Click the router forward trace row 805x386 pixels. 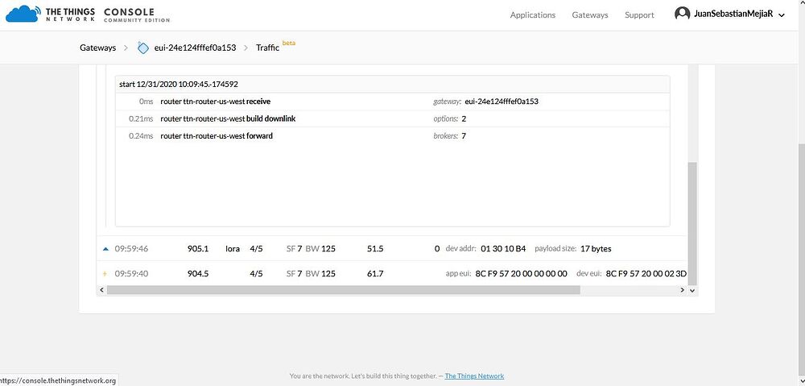(x=392, y=136)
